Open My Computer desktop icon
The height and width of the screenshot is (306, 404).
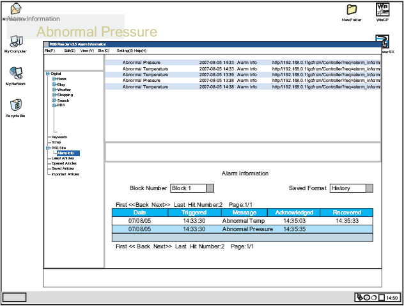point(16,42)
